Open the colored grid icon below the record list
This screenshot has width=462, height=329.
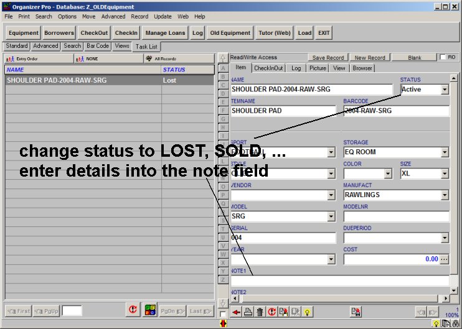pos(150,310)
